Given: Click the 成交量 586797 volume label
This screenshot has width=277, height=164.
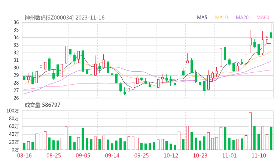Looking at the screenshot, I should pyautogui.click(x=42, y=105).
